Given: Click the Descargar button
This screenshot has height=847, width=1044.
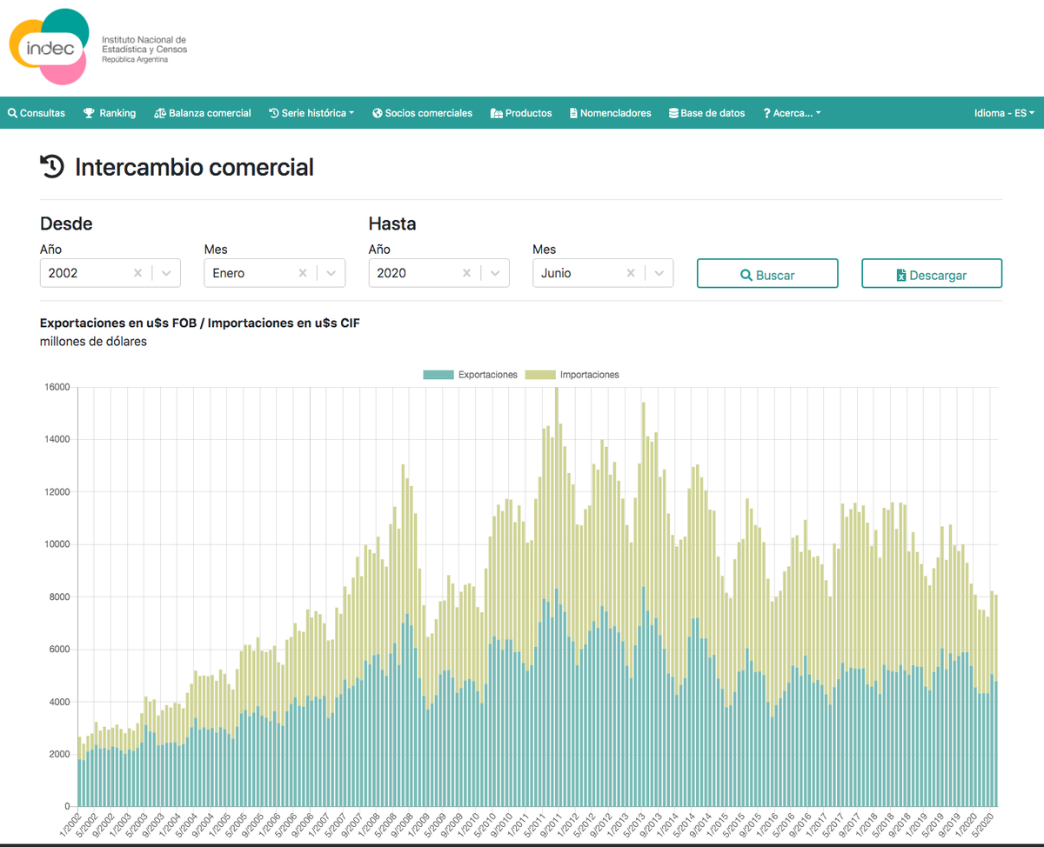Looking at the screenshot, I should click(x=932, y=273).
